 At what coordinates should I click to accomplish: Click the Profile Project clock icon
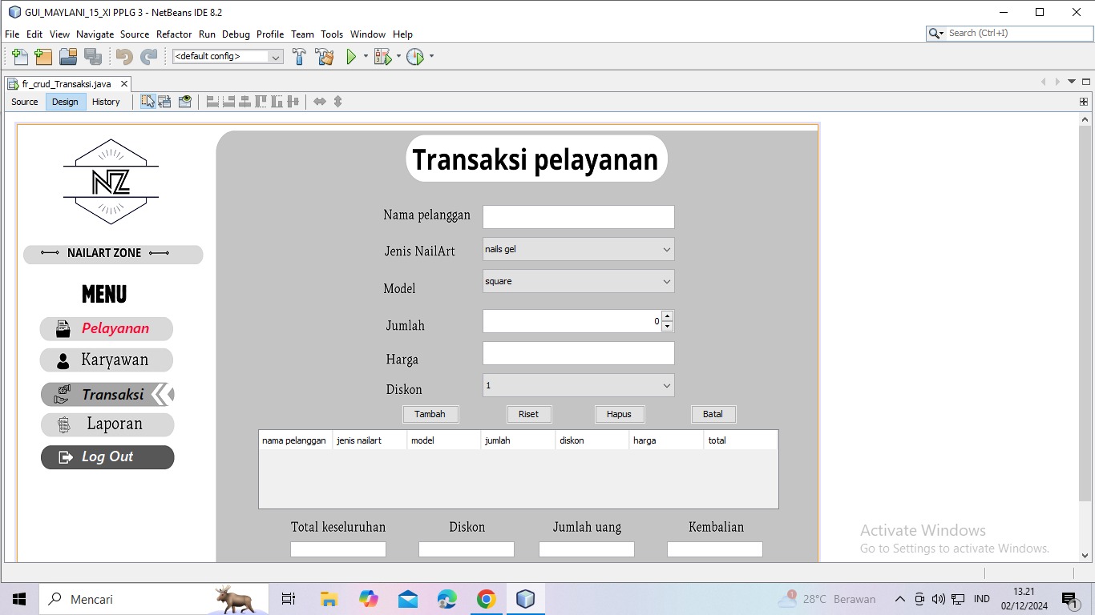pos(414,57)
